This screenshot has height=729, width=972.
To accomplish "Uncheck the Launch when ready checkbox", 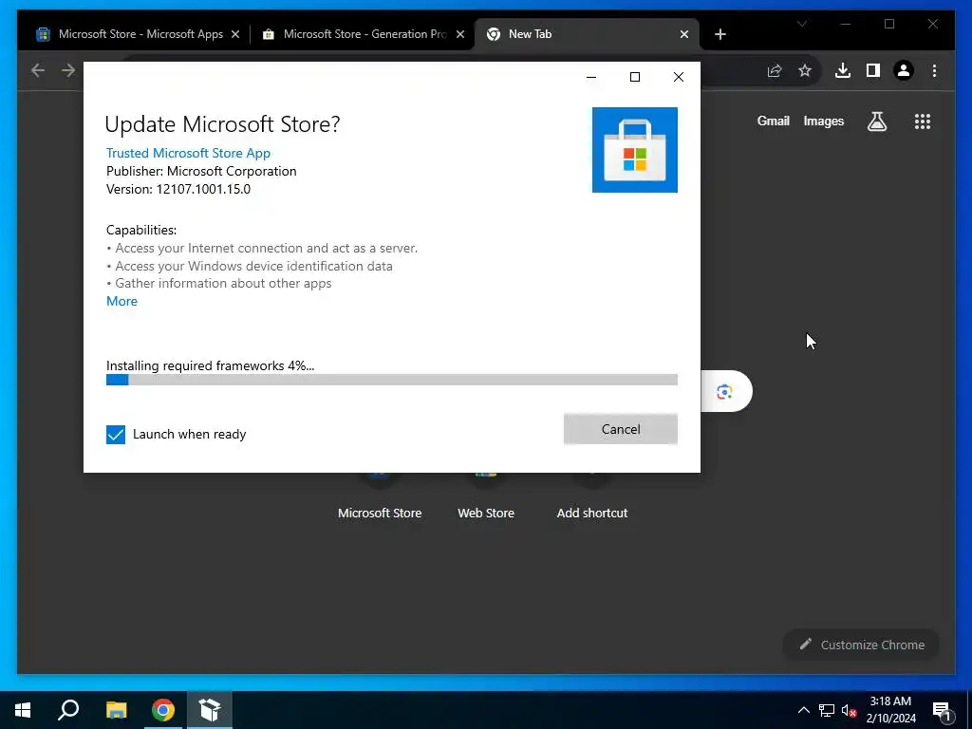I will click(115, 435).
